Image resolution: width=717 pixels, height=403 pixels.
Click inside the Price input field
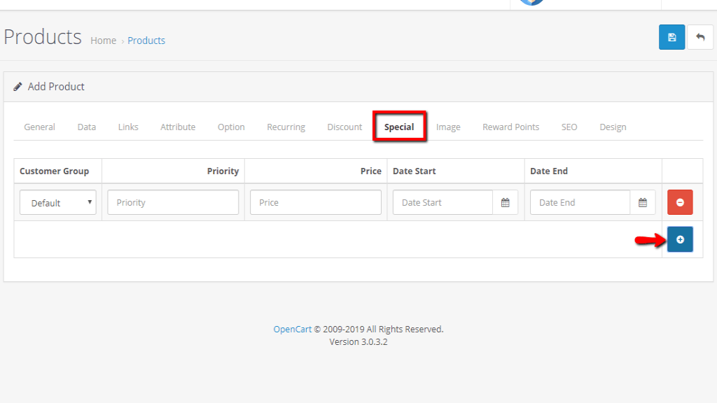coord(315,201)
